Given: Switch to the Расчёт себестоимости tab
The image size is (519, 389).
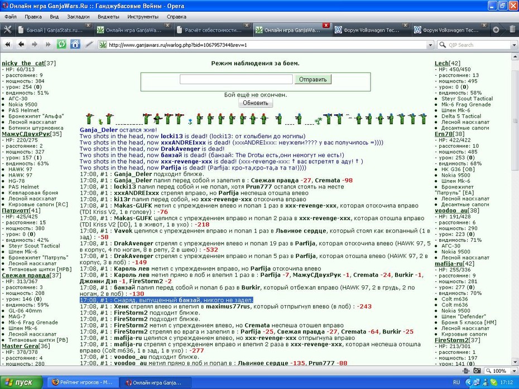Looking at the screenshot, I should tap(213, 30).
